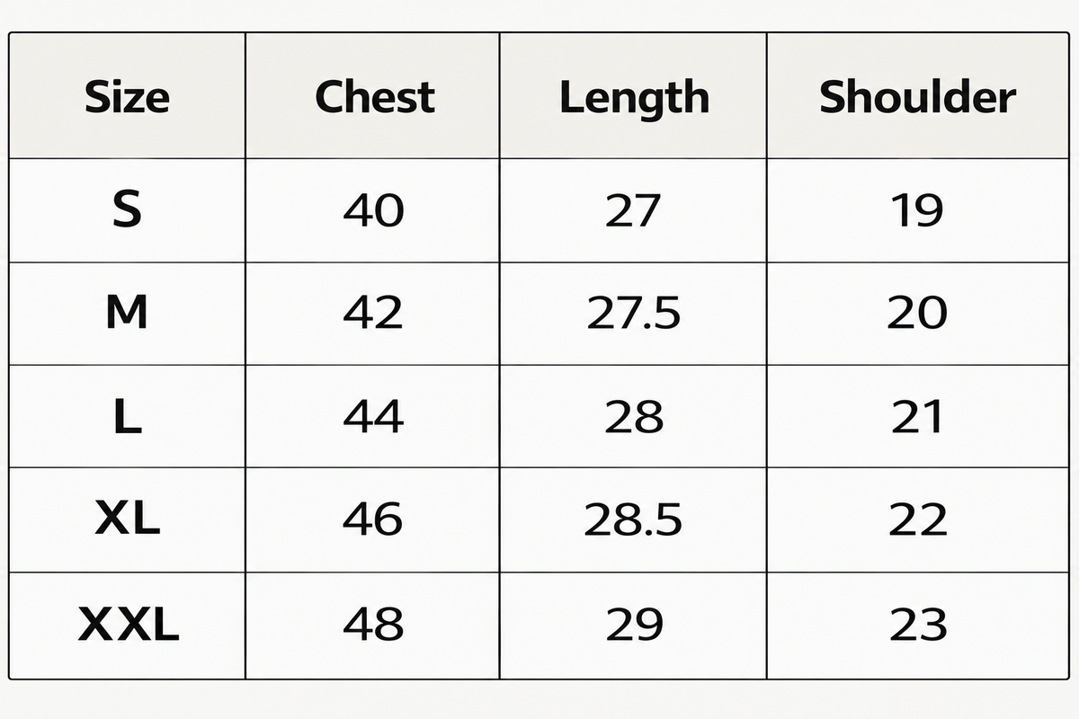
Task: Click shoulder value 23 in XXL row
Action: point(918,624)
